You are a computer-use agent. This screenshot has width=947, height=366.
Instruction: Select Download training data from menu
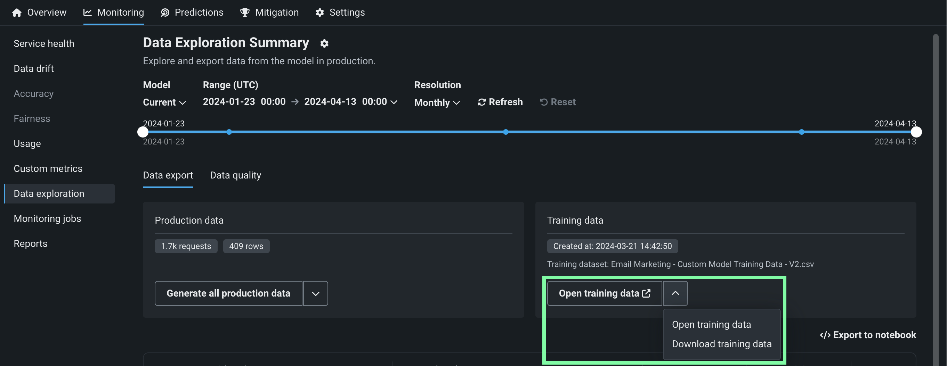point(721,344)
